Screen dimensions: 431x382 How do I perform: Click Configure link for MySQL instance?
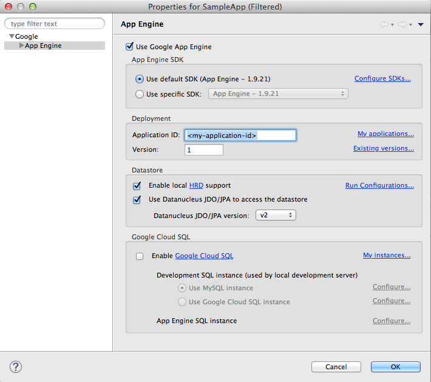click(392, 287)
